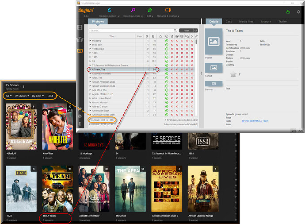Sort list by Year column header
This screenshot has height=224, width=305.
(139, 36)
